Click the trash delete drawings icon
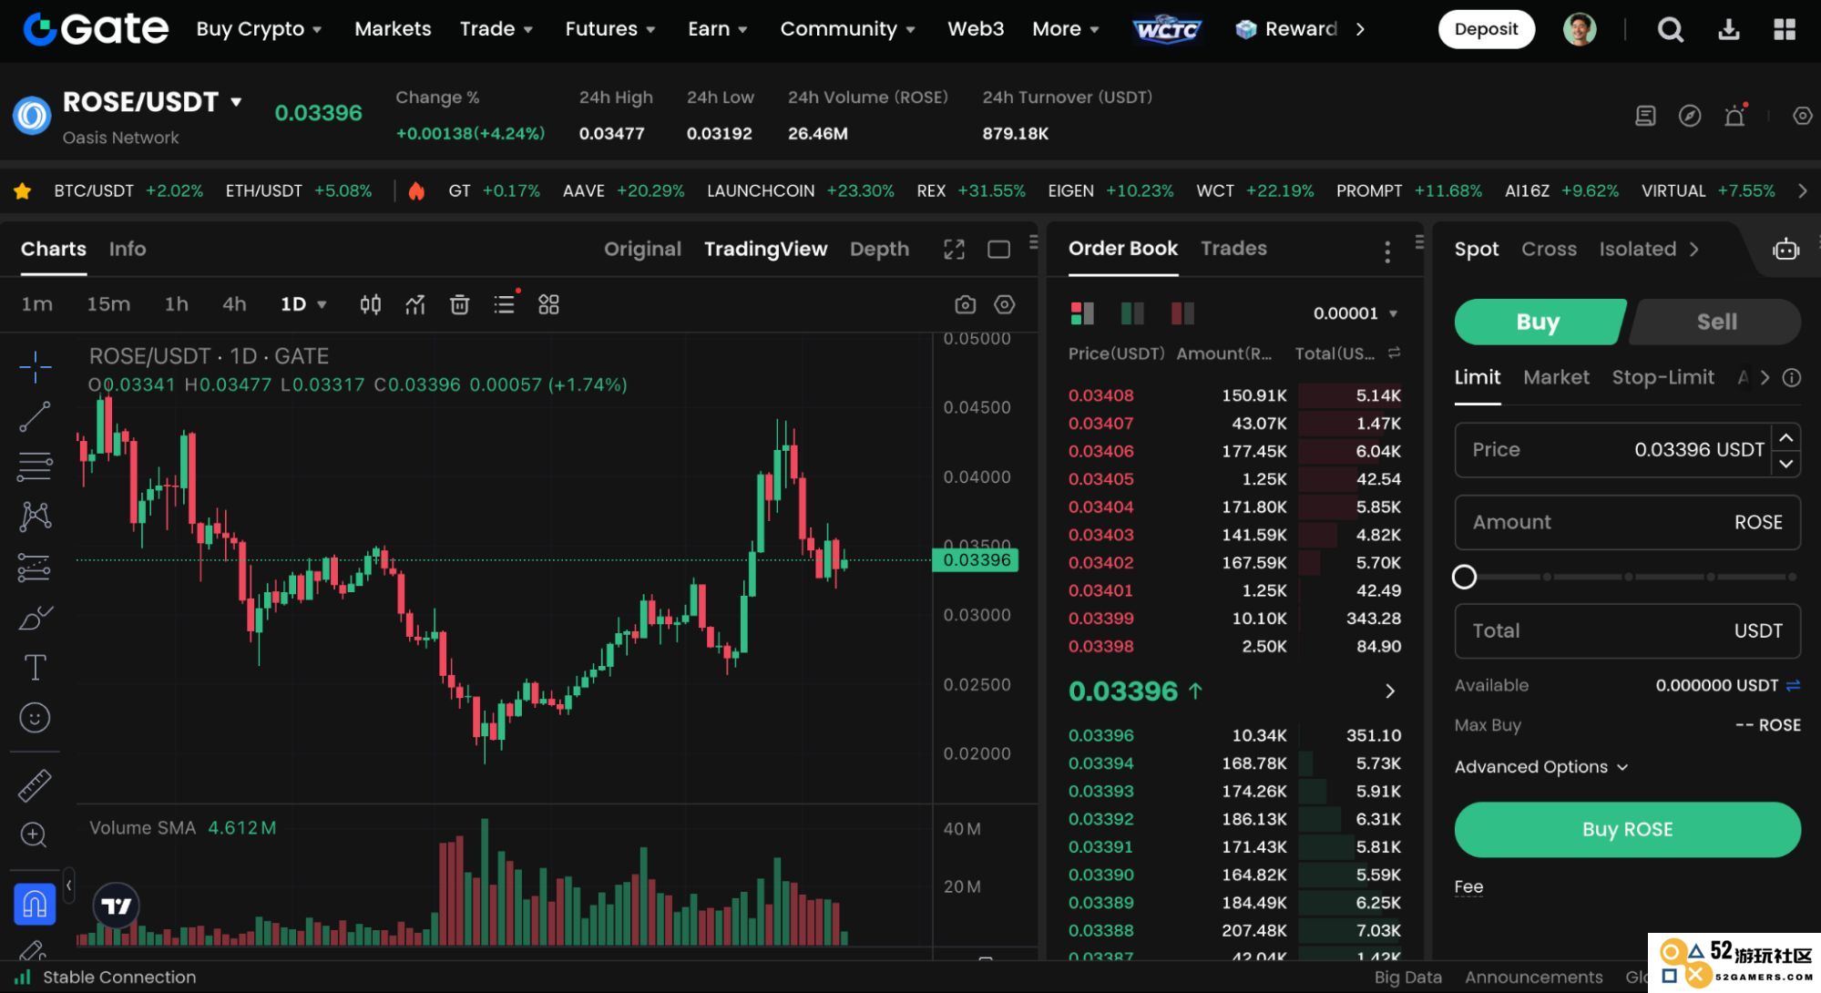Screen dimensions: 1821x993 [460, 304]
